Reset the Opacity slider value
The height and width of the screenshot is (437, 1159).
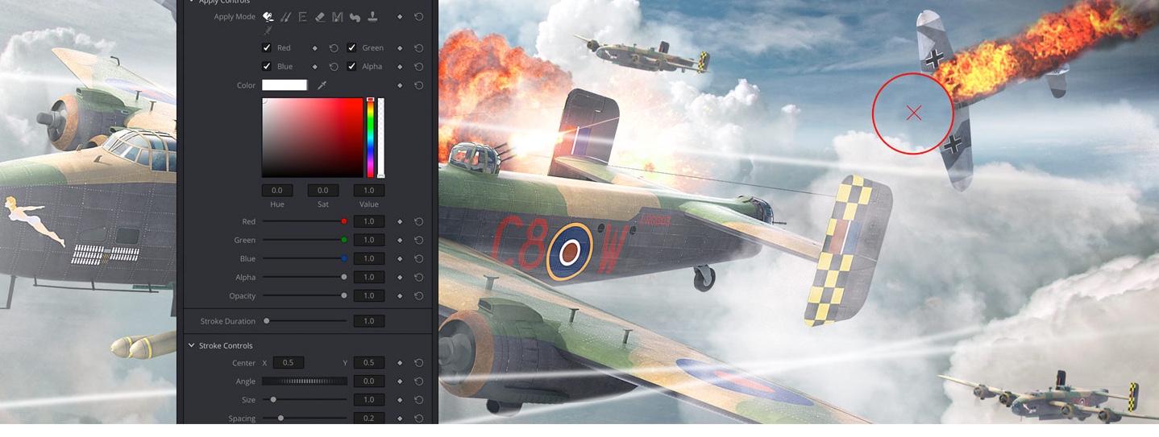(419, 296)
